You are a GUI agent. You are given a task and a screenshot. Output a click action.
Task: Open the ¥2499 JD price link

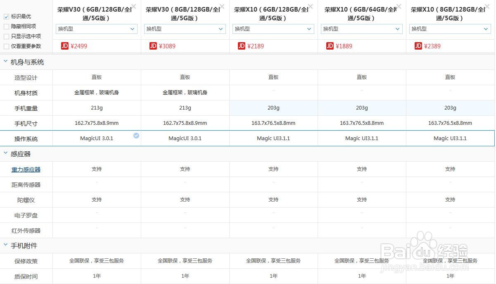(79, 46)
